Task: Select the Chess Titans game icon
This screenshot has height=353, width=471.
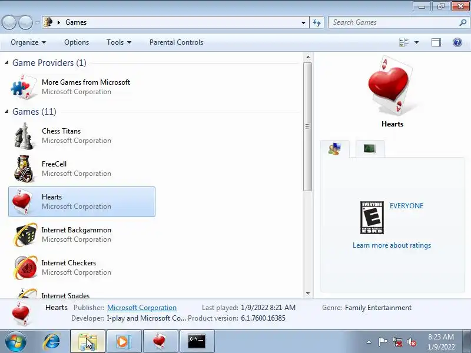Action: tap(24, 136)
